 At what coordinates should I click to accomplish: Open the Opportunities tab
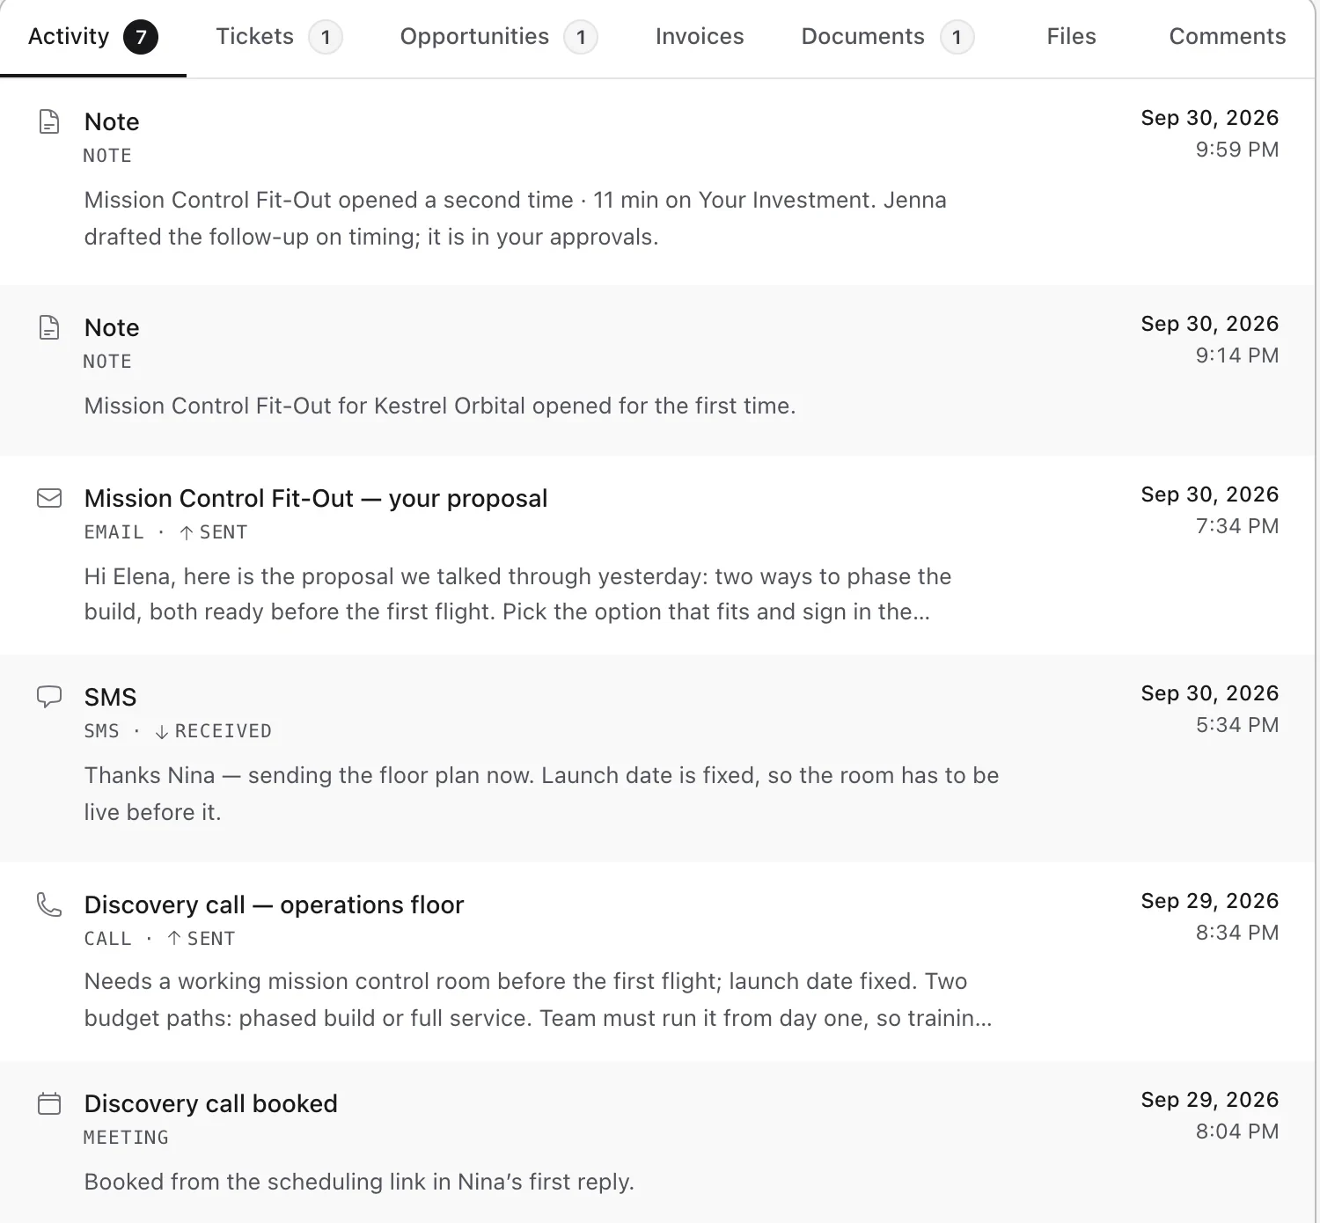pyautogui.click(x=498, y=37)
